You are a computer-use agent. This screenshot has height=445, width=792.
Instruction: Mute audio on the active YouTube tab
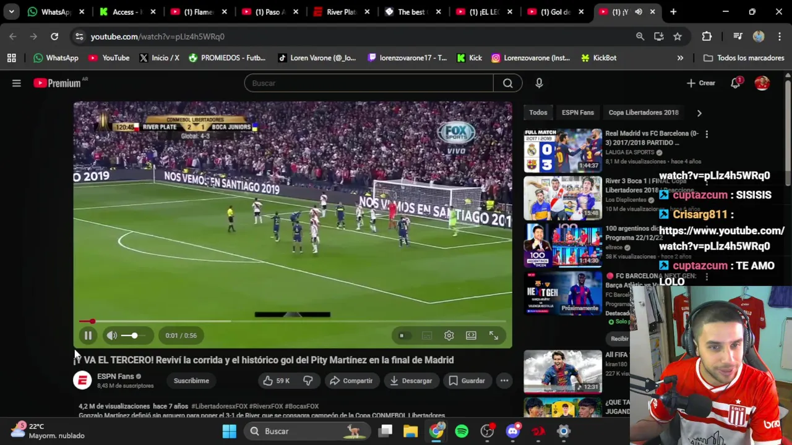tap(639, 12)
